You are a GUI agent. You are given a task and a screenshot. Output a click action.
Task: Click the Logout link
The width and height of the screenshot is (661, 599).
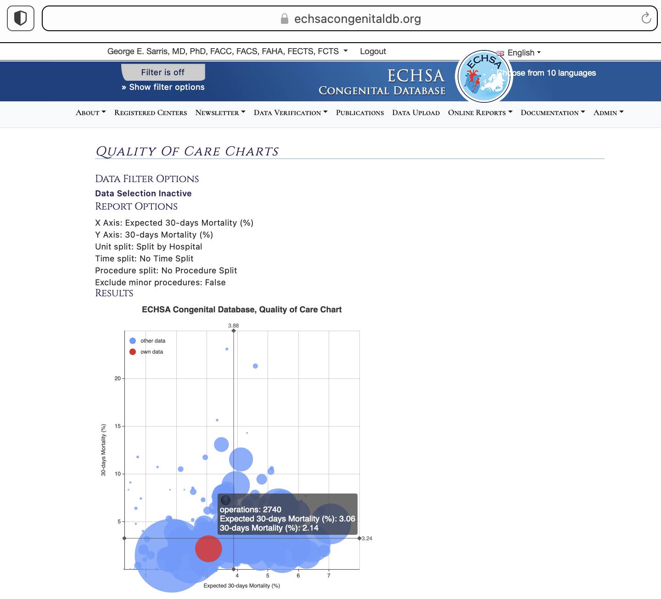[373, 51]
